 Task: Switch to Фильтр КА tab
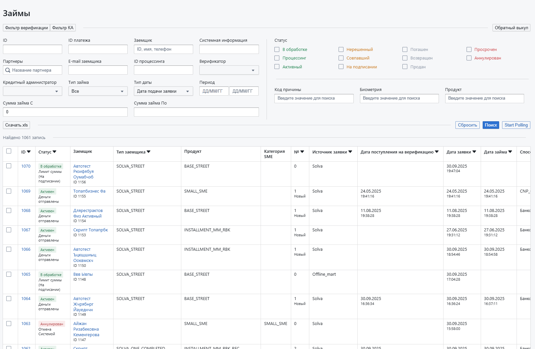pyautogui.click(x=63, y=28)
